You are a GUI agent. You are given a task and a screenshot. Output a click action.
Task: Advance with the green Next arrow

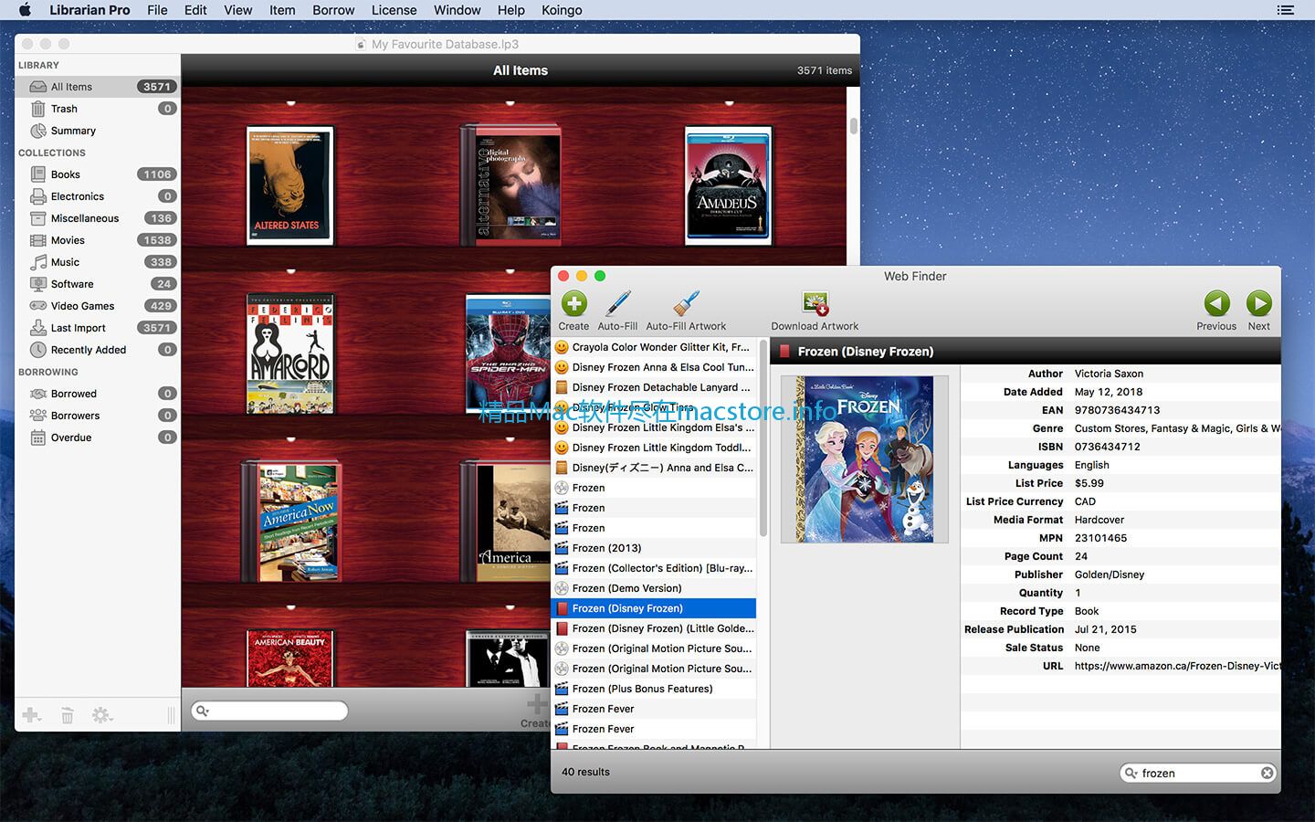click(1258, 303)
